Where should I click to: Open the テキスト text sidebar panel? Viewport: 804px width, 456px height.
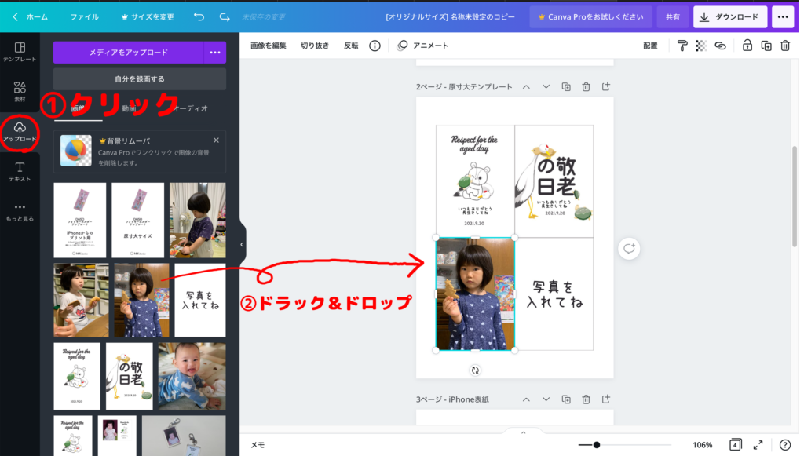[20, 171]
